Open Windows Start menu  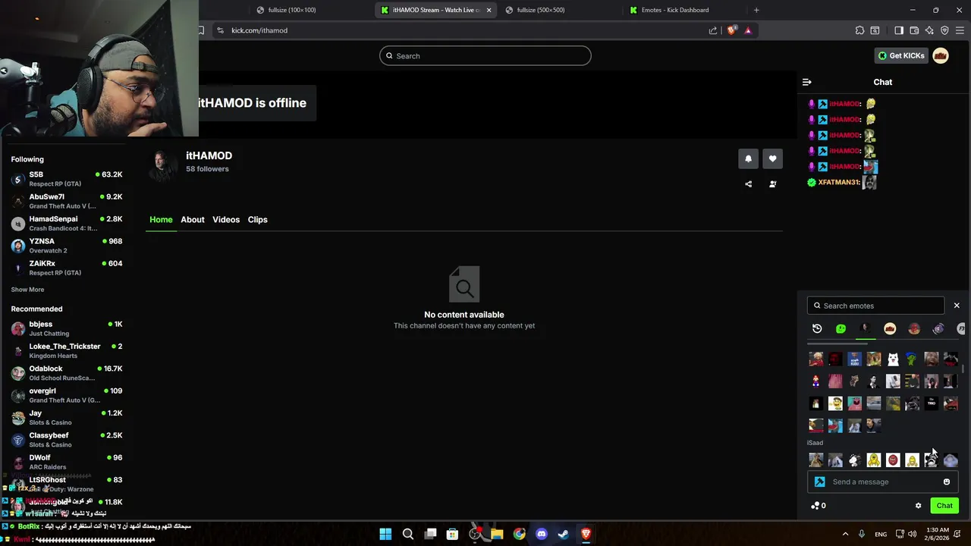[x=385, y=534]
